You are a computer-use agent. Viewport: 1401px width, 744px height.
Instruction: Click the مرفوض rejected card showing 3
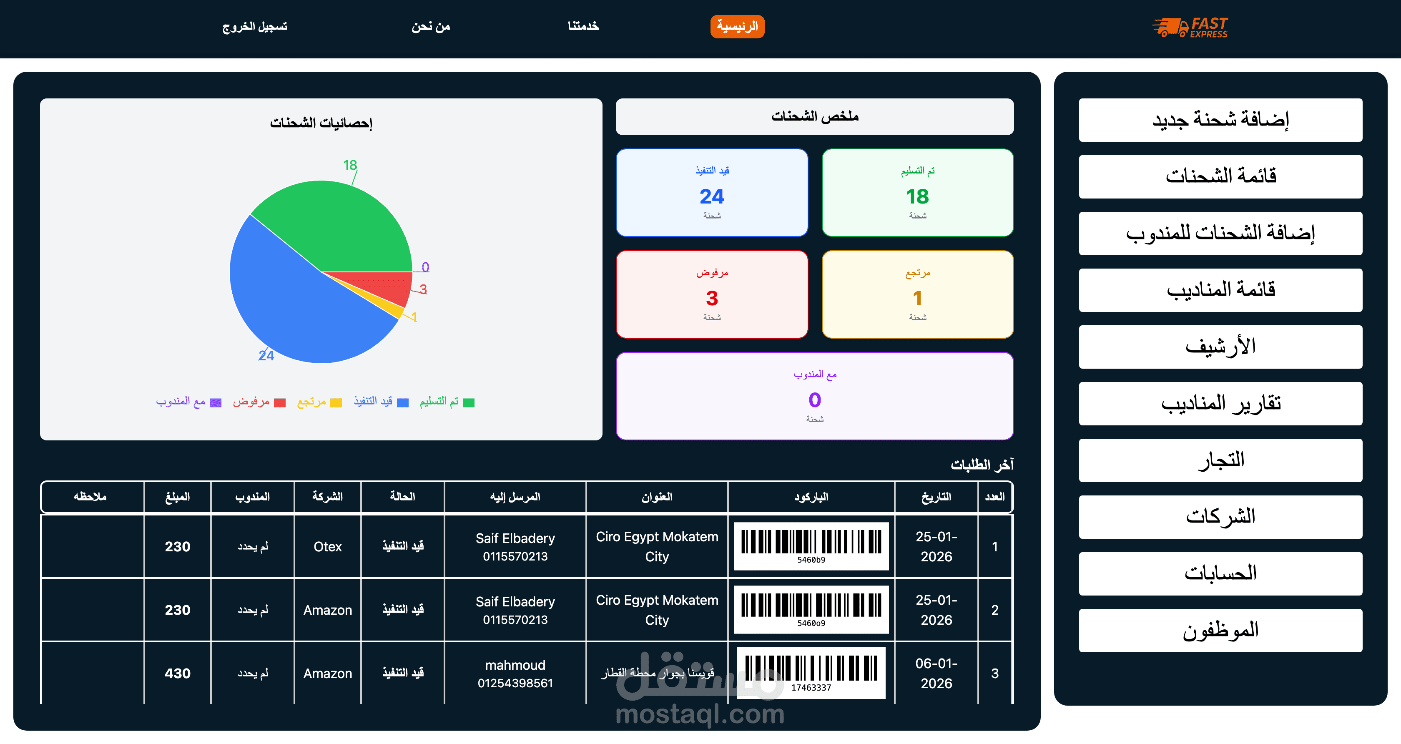[x=712, y=294]
